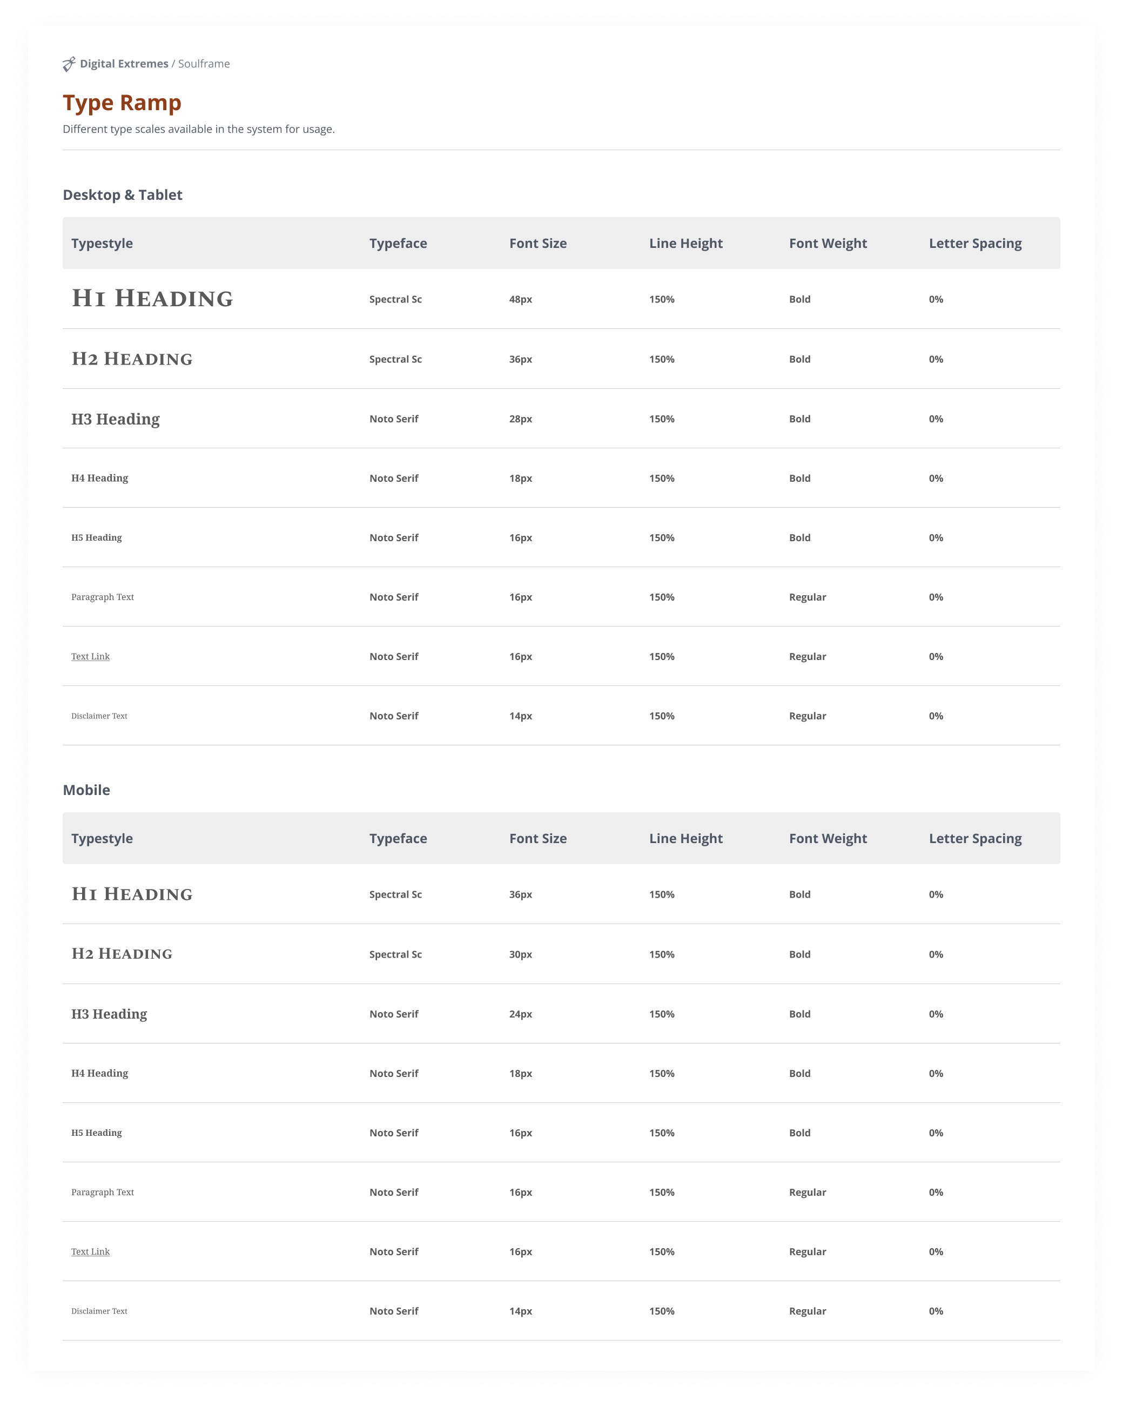The width and height of the screenshot is (1123, 1401).
Task: Select the Desktop & Tablet section heading
Action: (x=122, y=195)
